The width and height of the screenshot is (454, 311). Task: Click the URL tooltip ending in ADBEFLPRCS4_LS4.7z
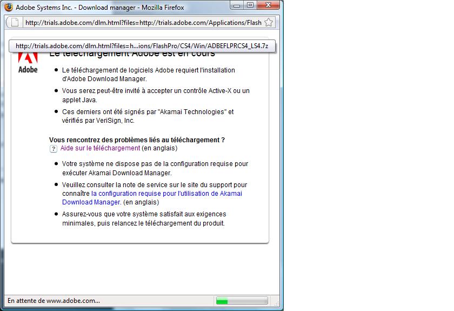tap(142, 46)
